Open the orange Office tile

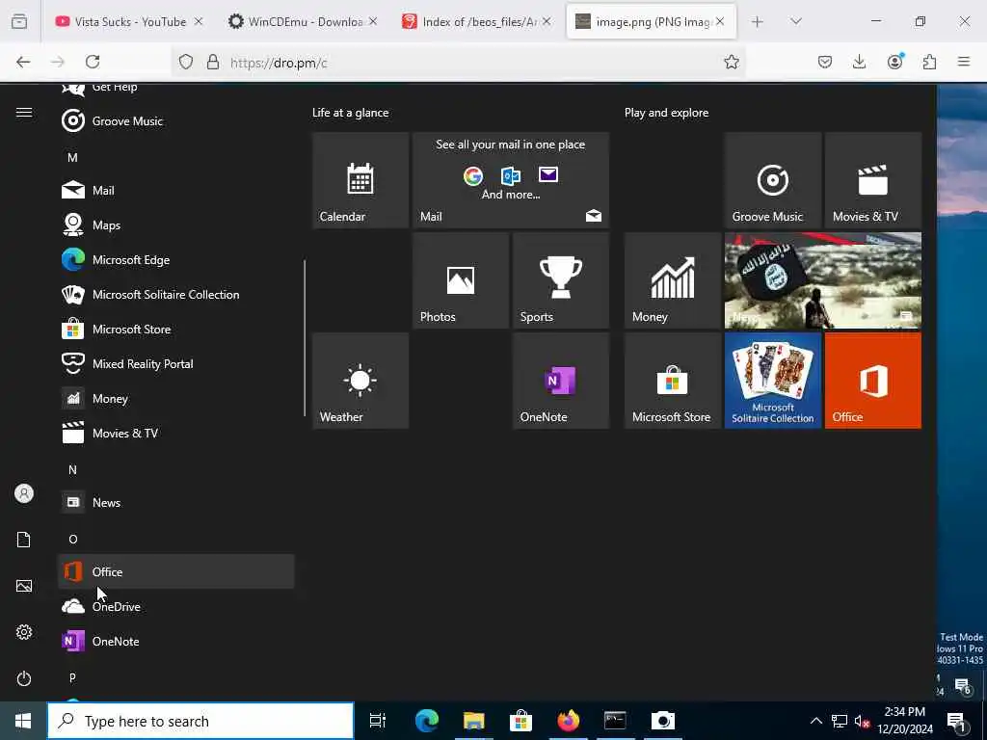click(873, 381)
